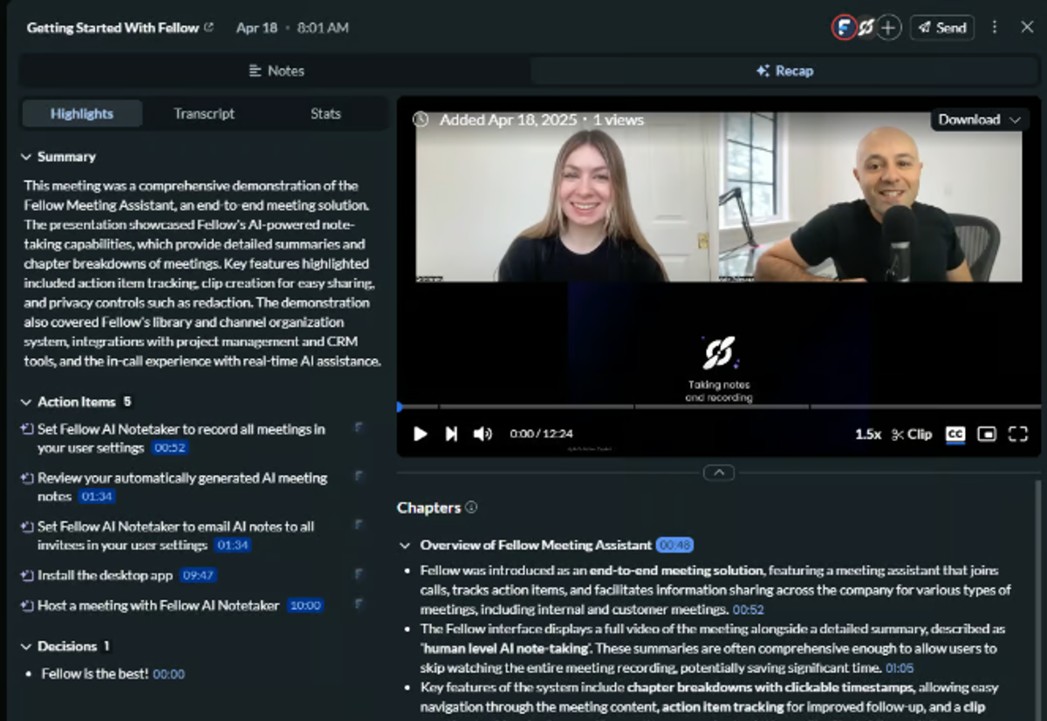1047x721 pixels.
Task: Collapse video panel with chevron-up handle
Action: (x=718, y=473)
